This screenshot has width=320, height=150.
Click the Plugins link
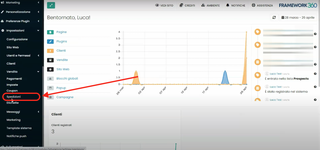(62, 42)
